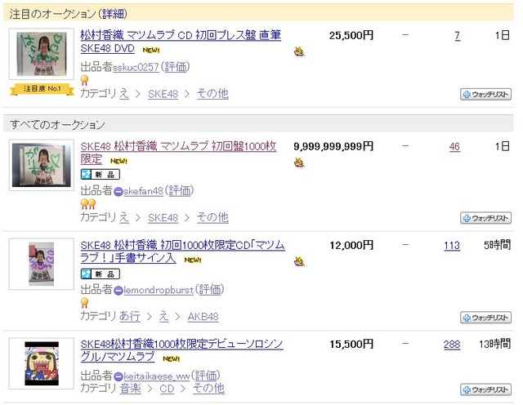Open category その他 in keitaikaese_ww listing
The image size is (523, 405).
coord(208,389)
